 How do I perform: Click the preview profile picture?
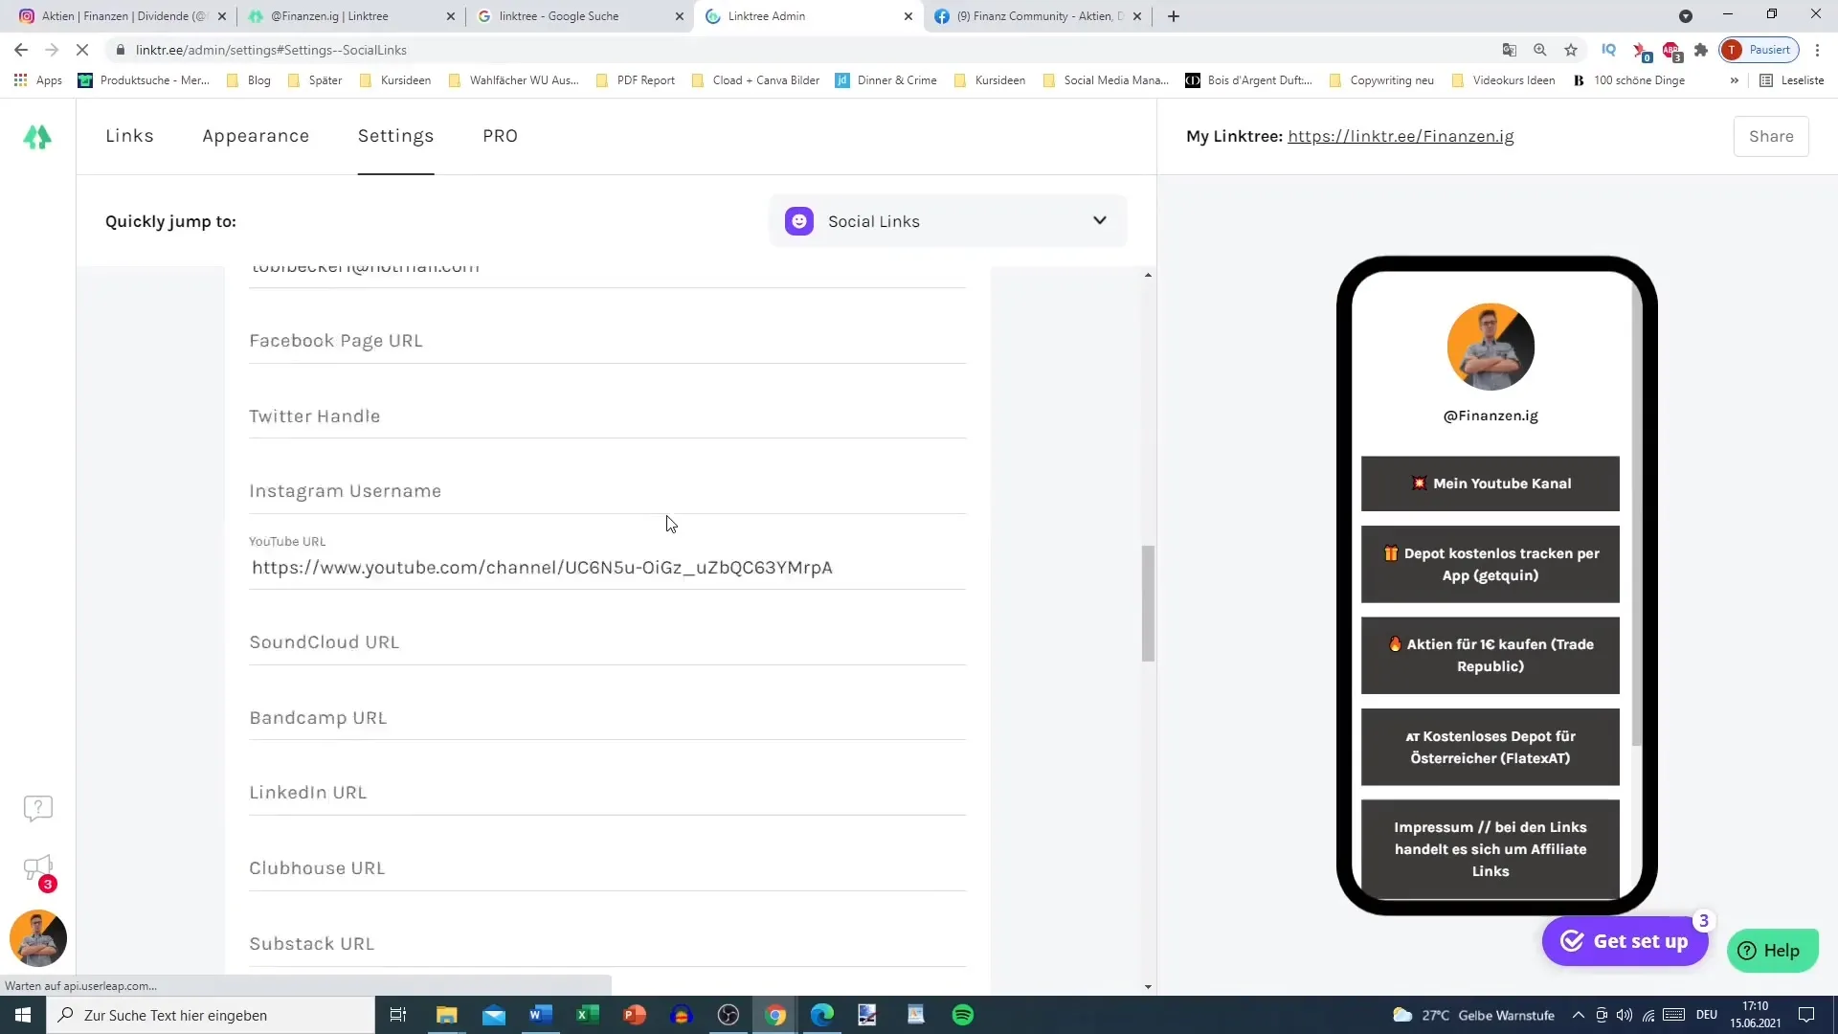click(1491, 347)
